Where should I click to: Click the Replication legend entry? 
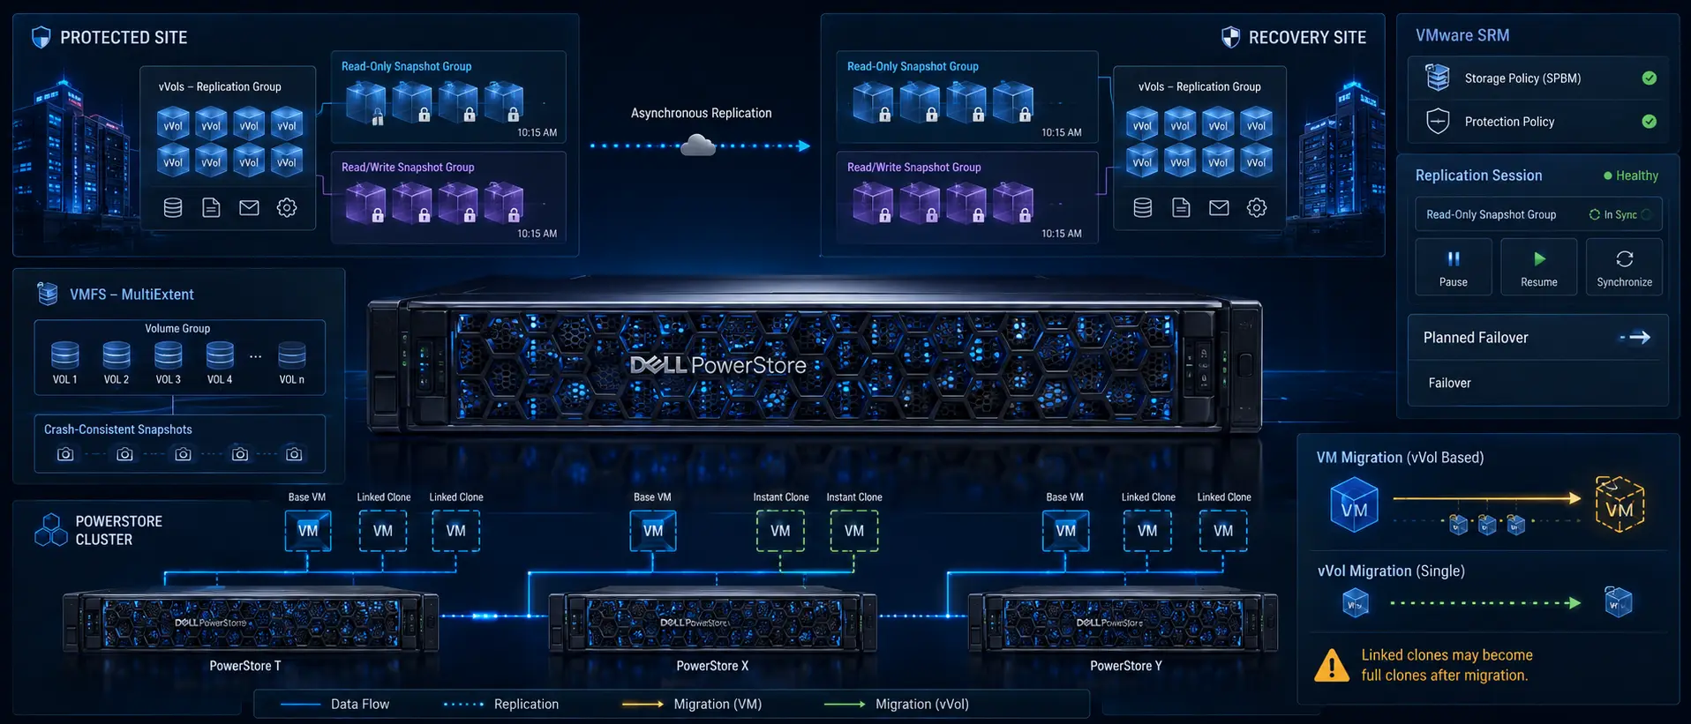[500, 704]
